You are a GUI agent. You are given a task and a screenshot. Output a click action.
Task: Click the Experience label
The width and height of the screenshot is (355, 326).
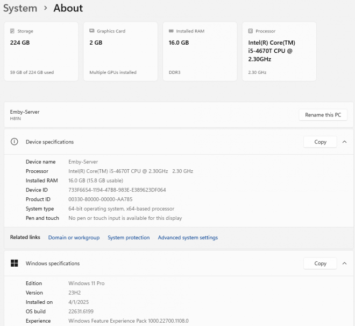point(38,321)
